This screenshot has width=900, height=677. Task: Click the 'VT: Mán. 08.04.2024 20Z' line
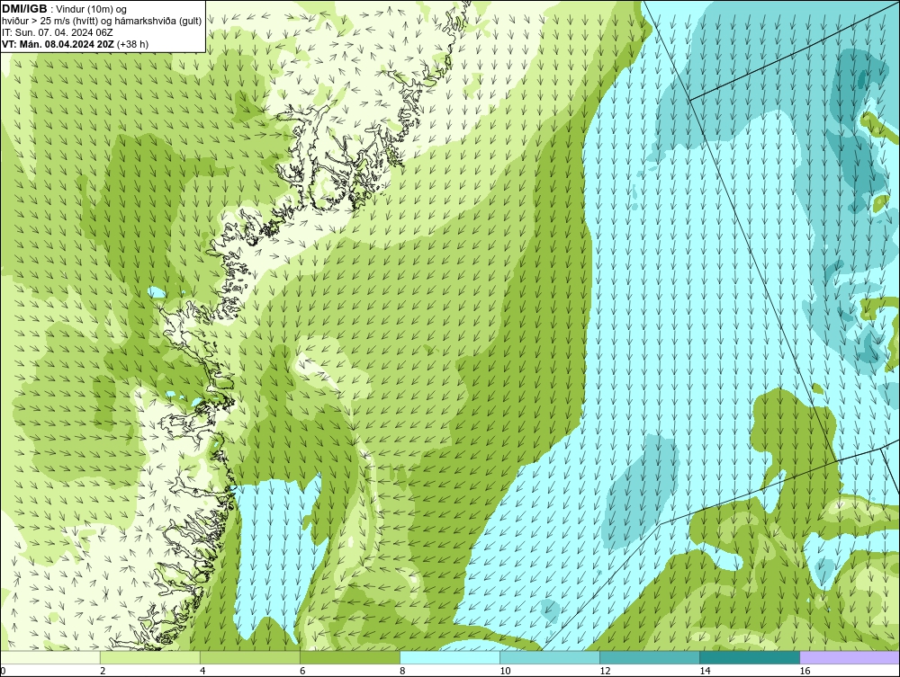[x=75, y=44]
